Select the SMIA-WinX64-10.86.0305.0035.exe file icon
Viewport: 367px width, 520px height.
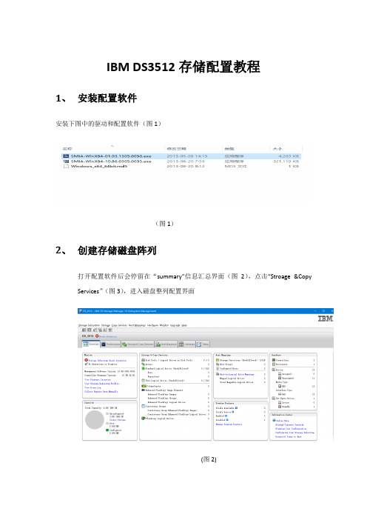(66, 161)
